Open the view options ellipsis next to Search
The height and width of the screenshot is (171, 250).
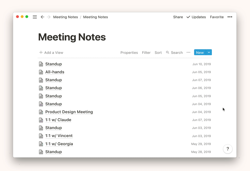click(188, 52)
